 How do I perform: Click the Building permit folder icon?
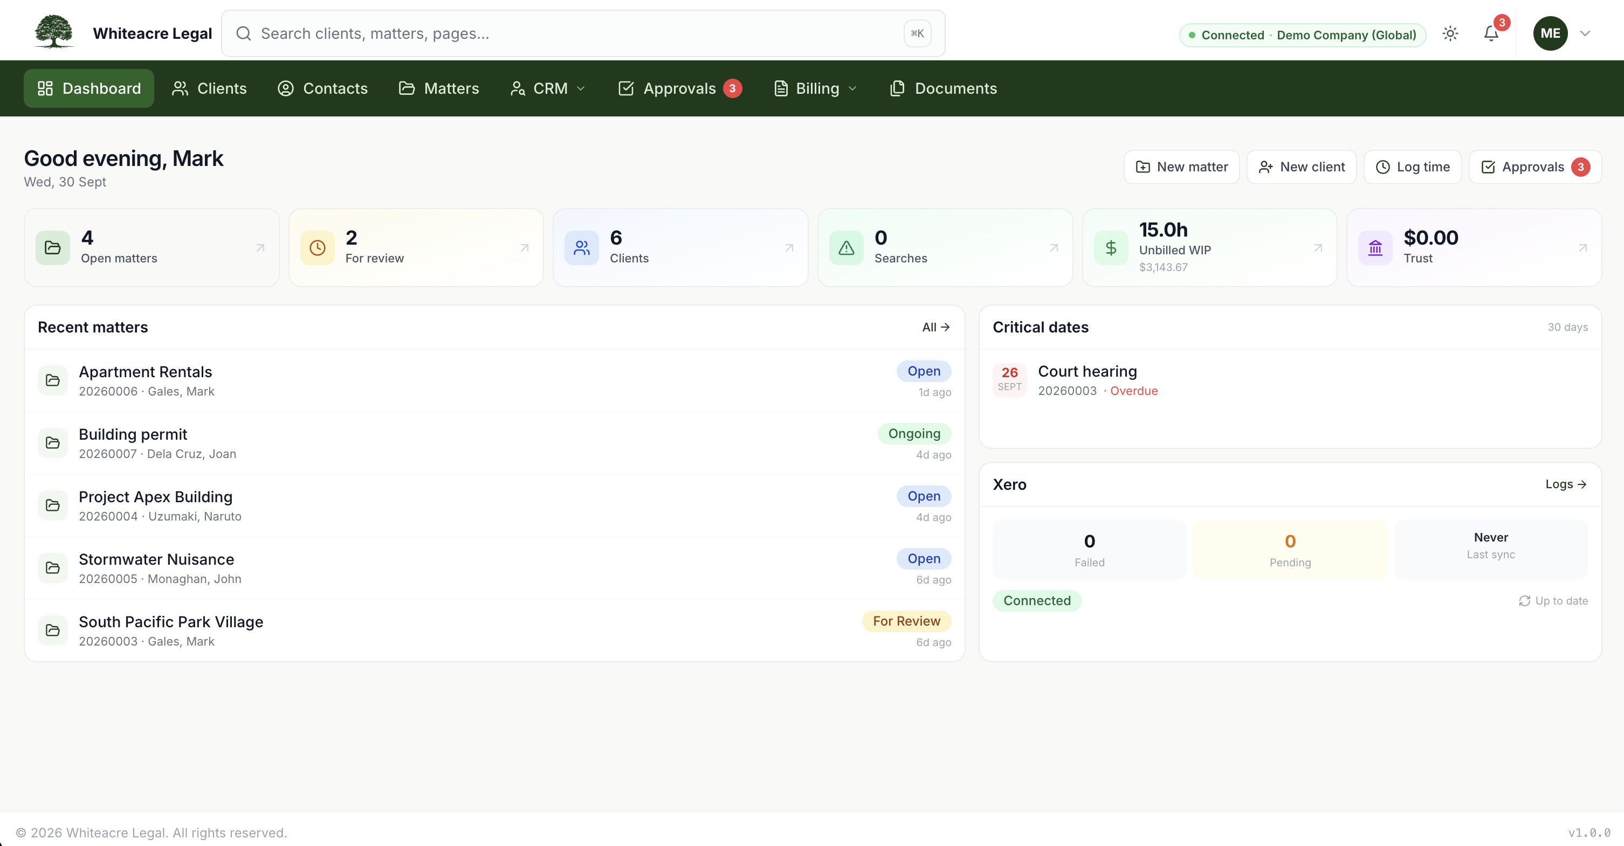pos(53,443)
